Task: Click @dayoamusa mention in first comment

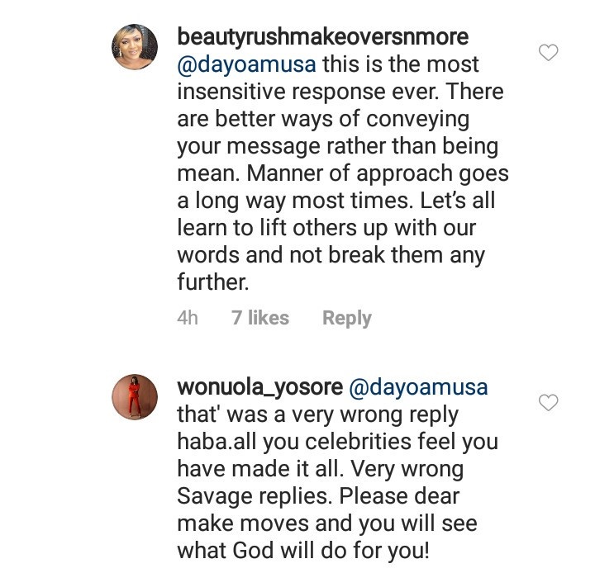Action: 248,64
